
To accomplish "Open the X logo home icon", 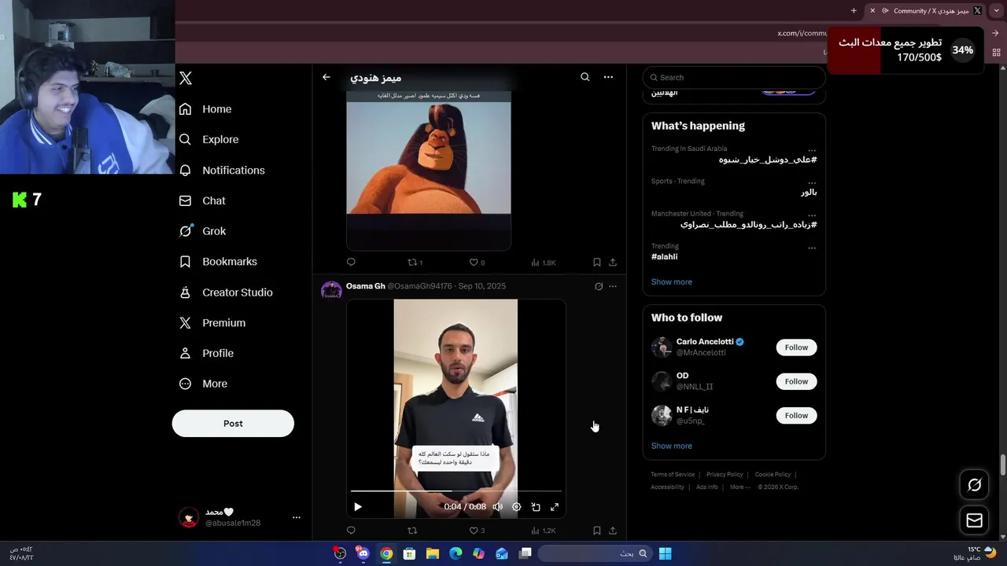I will click(x=186, y=78).
